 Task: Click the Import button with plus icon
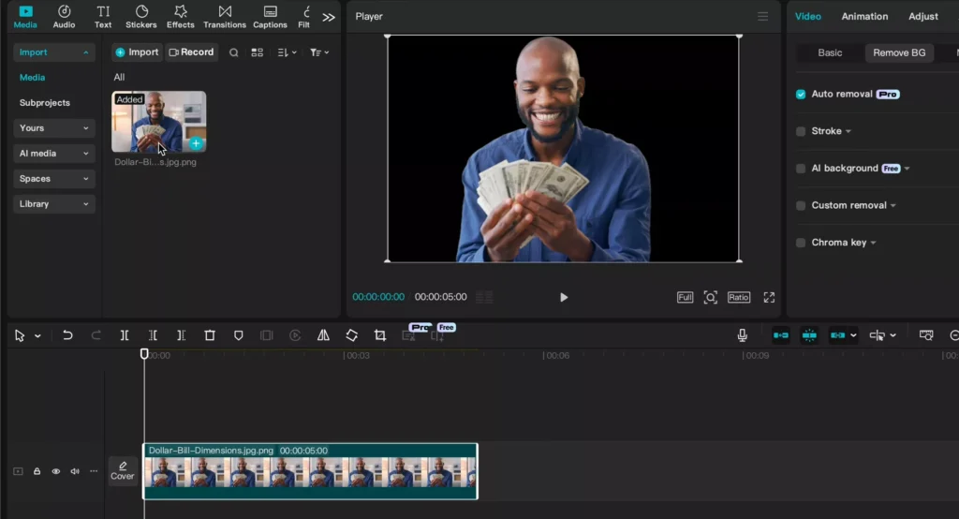[x=137, y=52]
